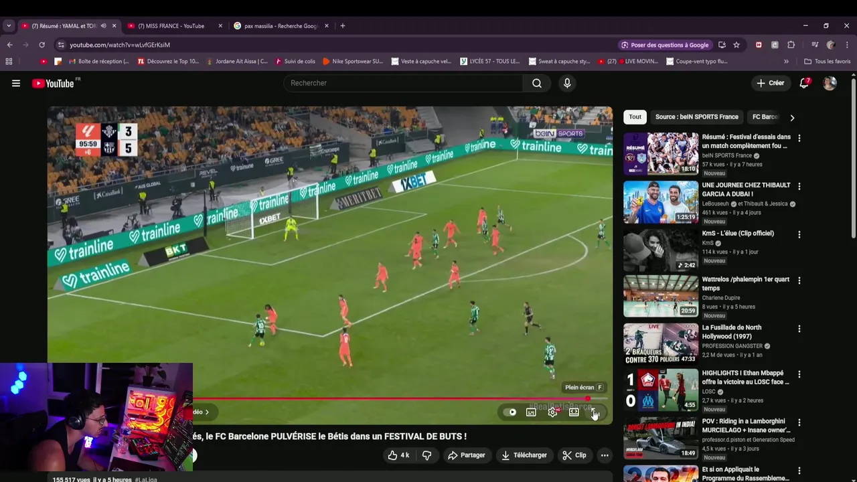
Task: Enter full screen on the player
Action: (x=595, y=412)
